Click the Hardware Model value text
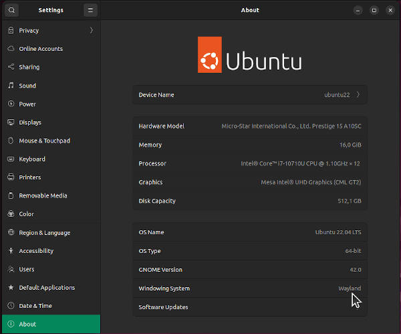The image size is (401, 334). point(291,126)
